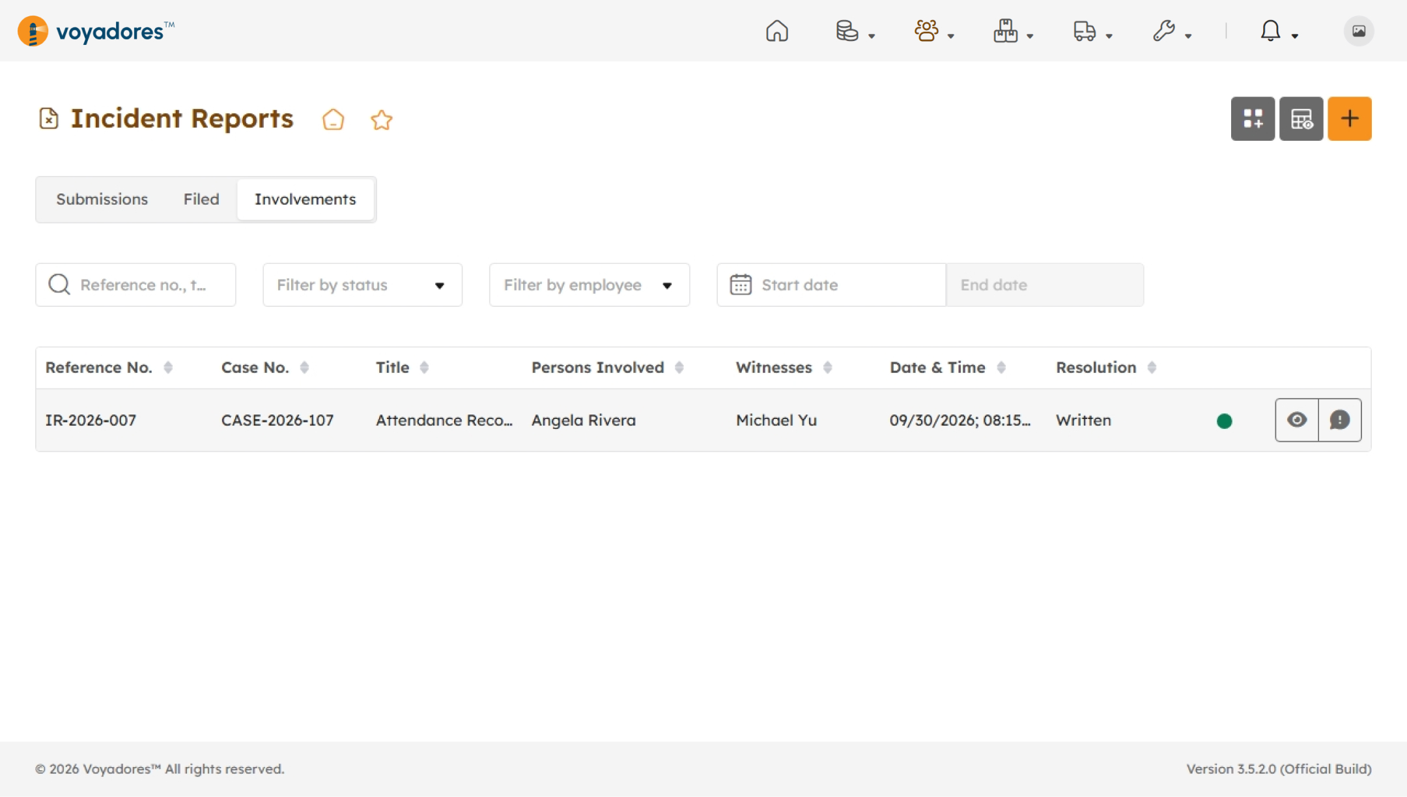Sort by Reference No. column

(x=168, y=368)
